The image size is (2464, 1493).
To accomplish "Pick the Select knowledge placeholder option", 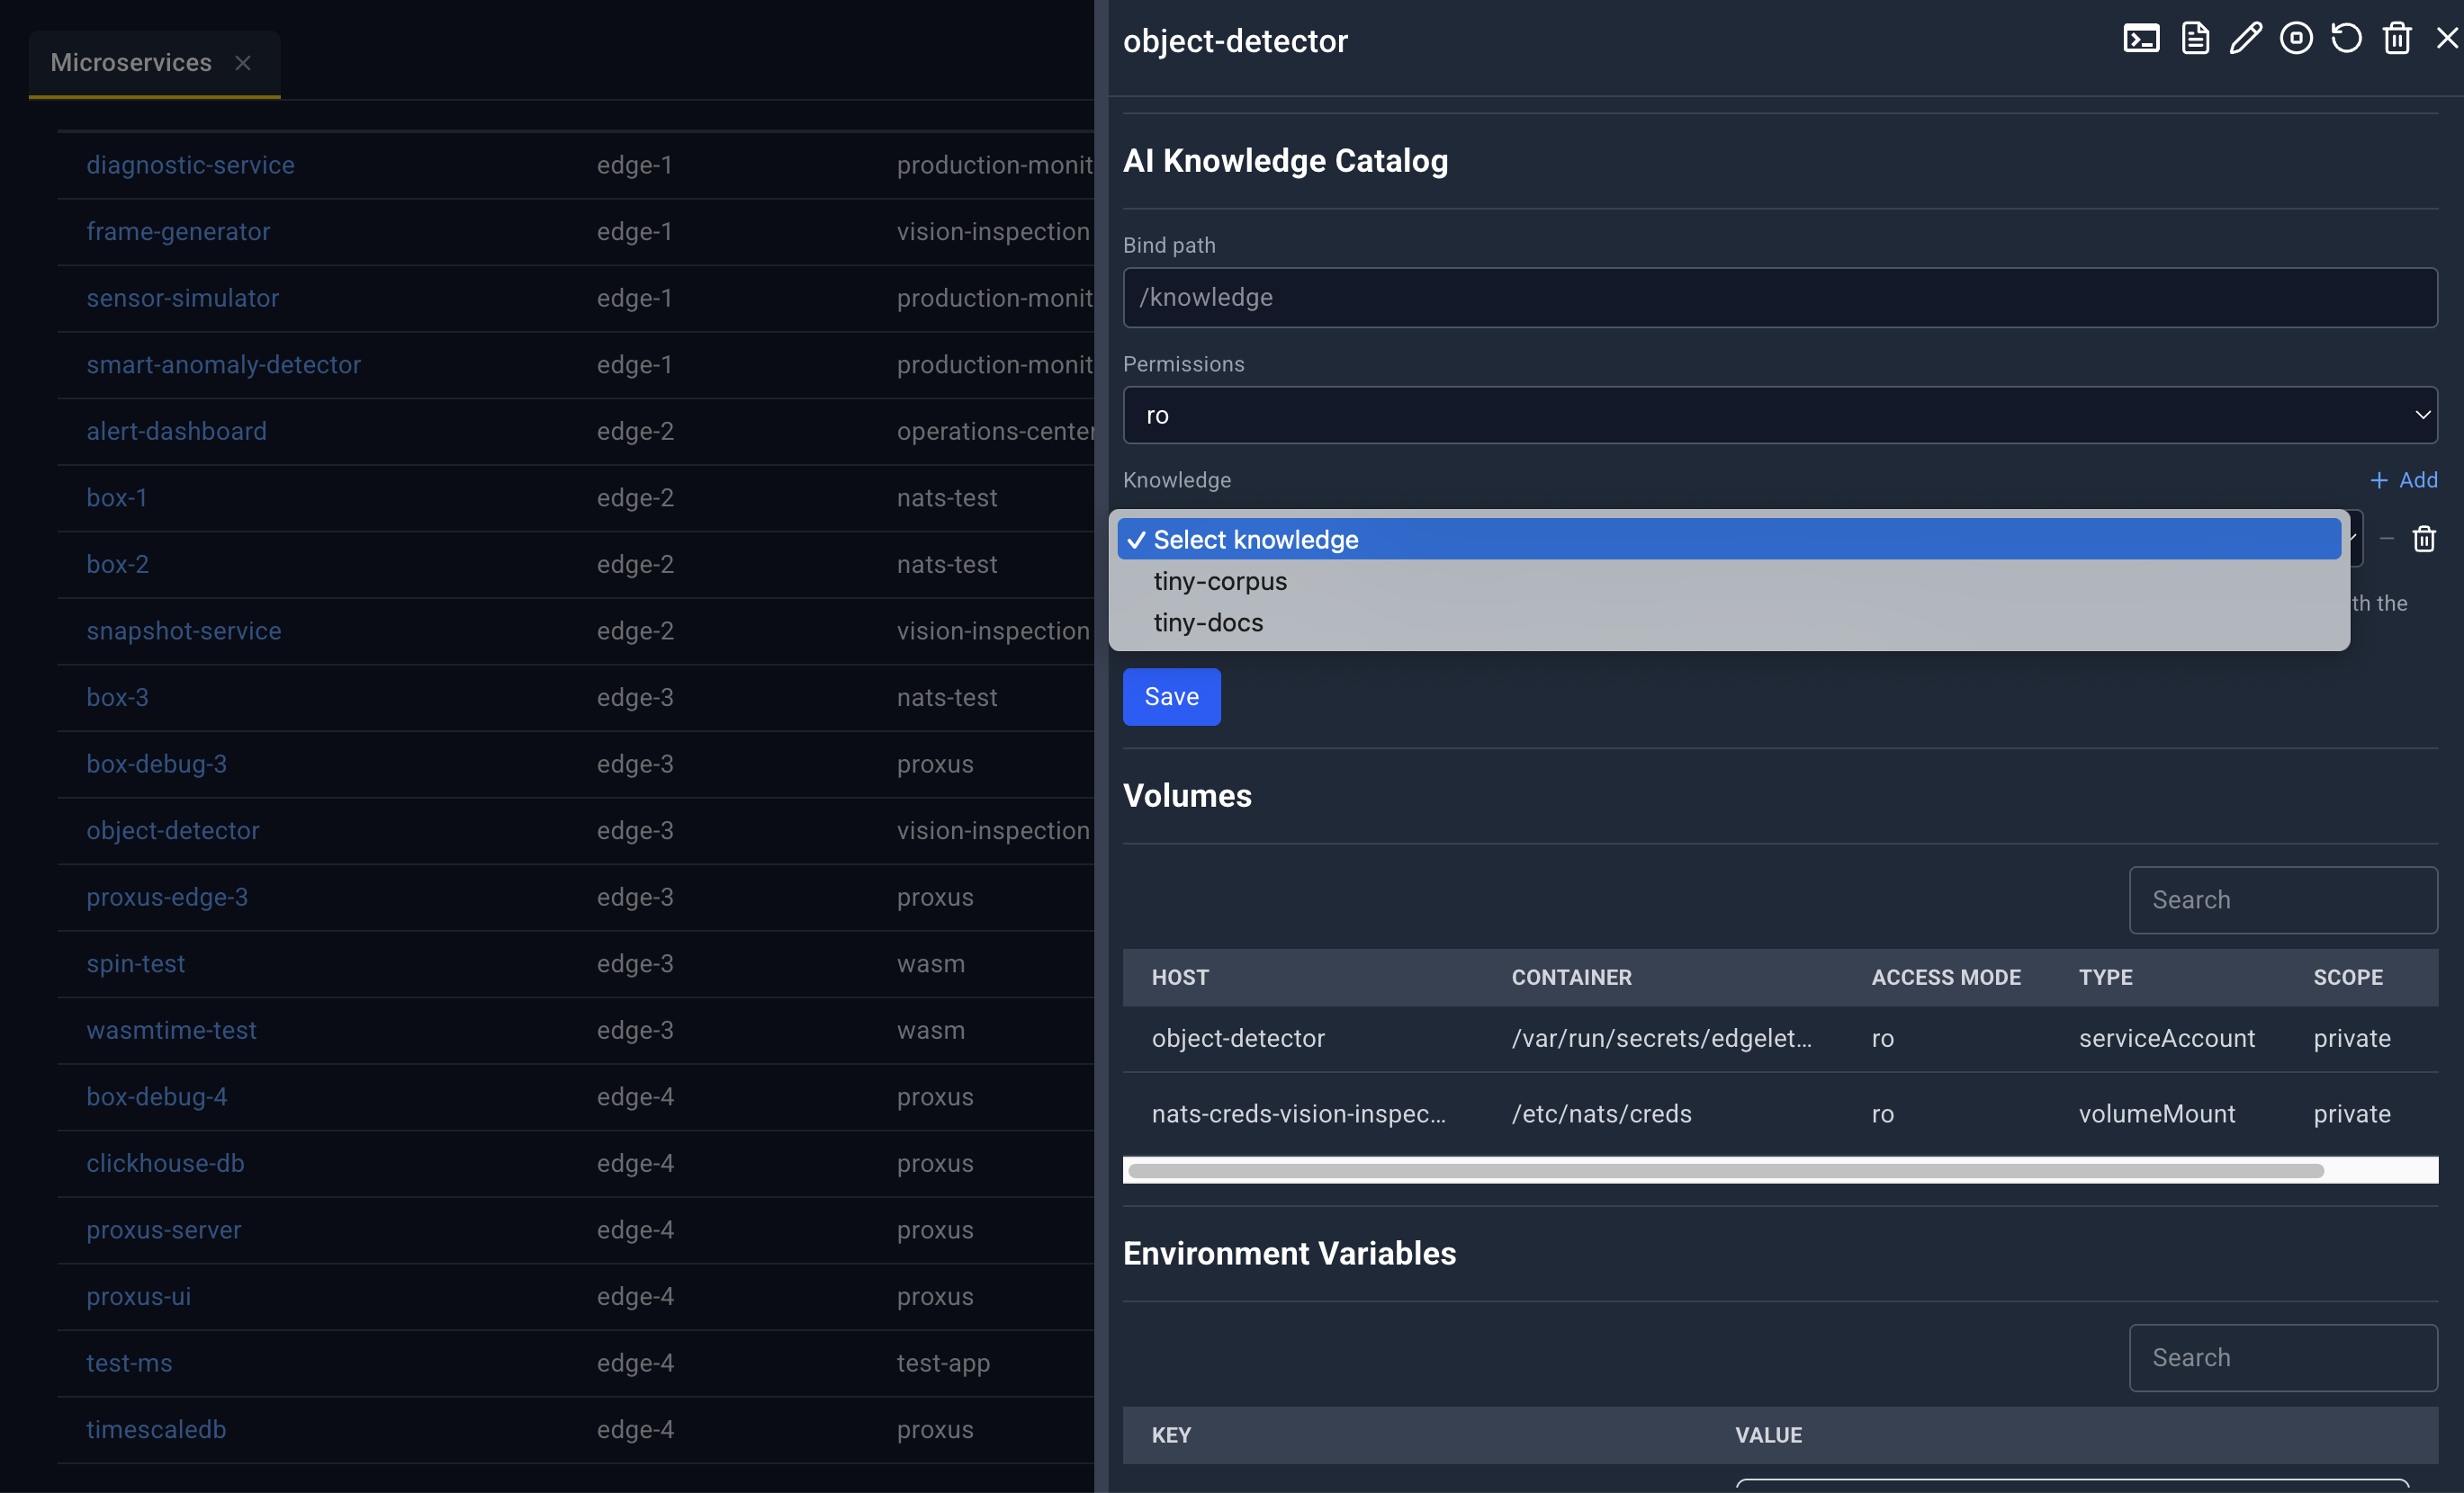I will (x=1729, y=540).
